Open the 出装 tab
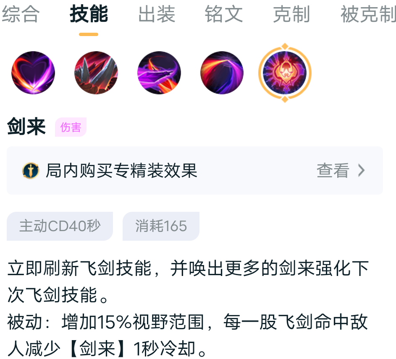Image resolution: width=396 pixels, height=359 pixels. click(x=157, y=14)
